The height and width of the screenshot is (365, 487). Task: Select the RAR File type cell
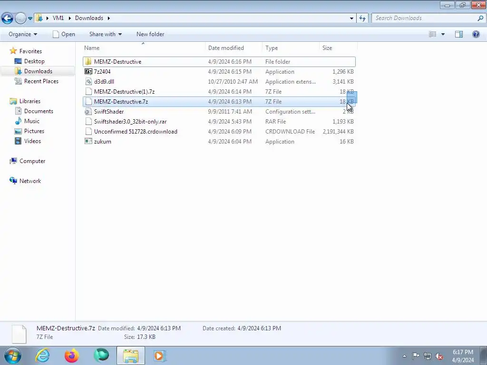point(275,121)
